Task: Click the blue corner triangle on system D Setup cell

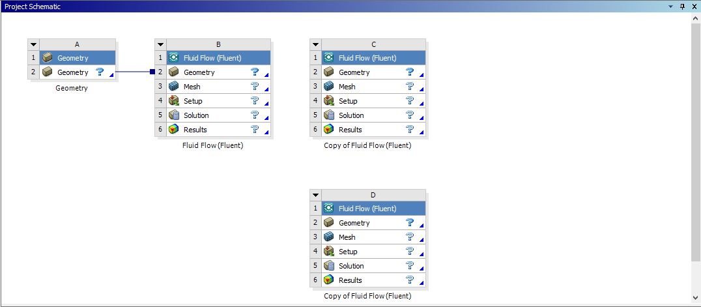Action: coord(422,254)
